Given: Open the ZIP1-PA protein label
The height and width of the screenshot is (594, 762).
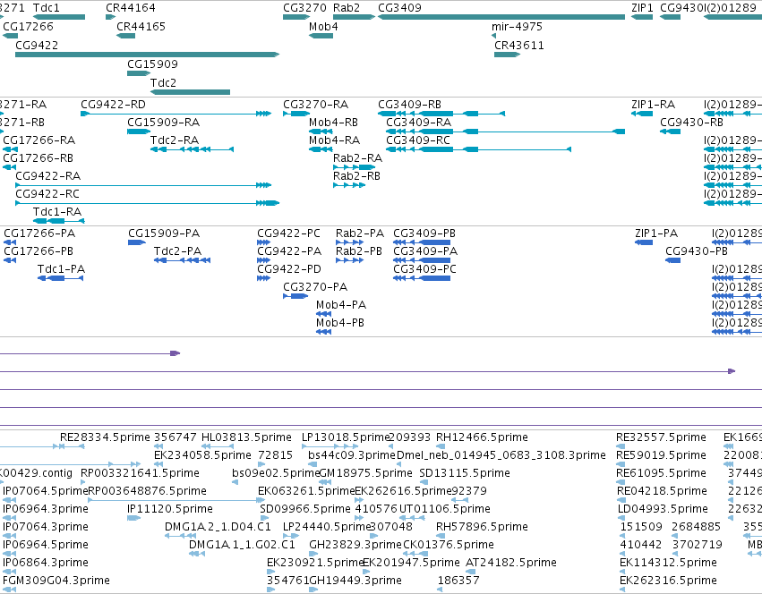Looking at the screenshot, I should click(x=656, y=233).
